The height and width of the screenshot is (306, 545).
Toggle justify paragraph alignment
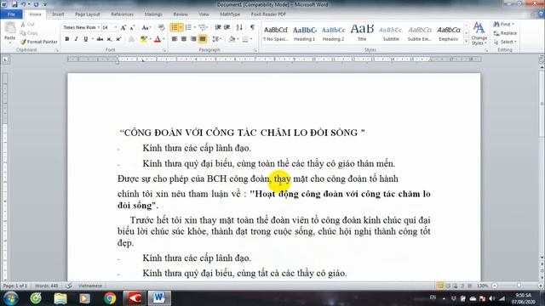click(203, 39)
